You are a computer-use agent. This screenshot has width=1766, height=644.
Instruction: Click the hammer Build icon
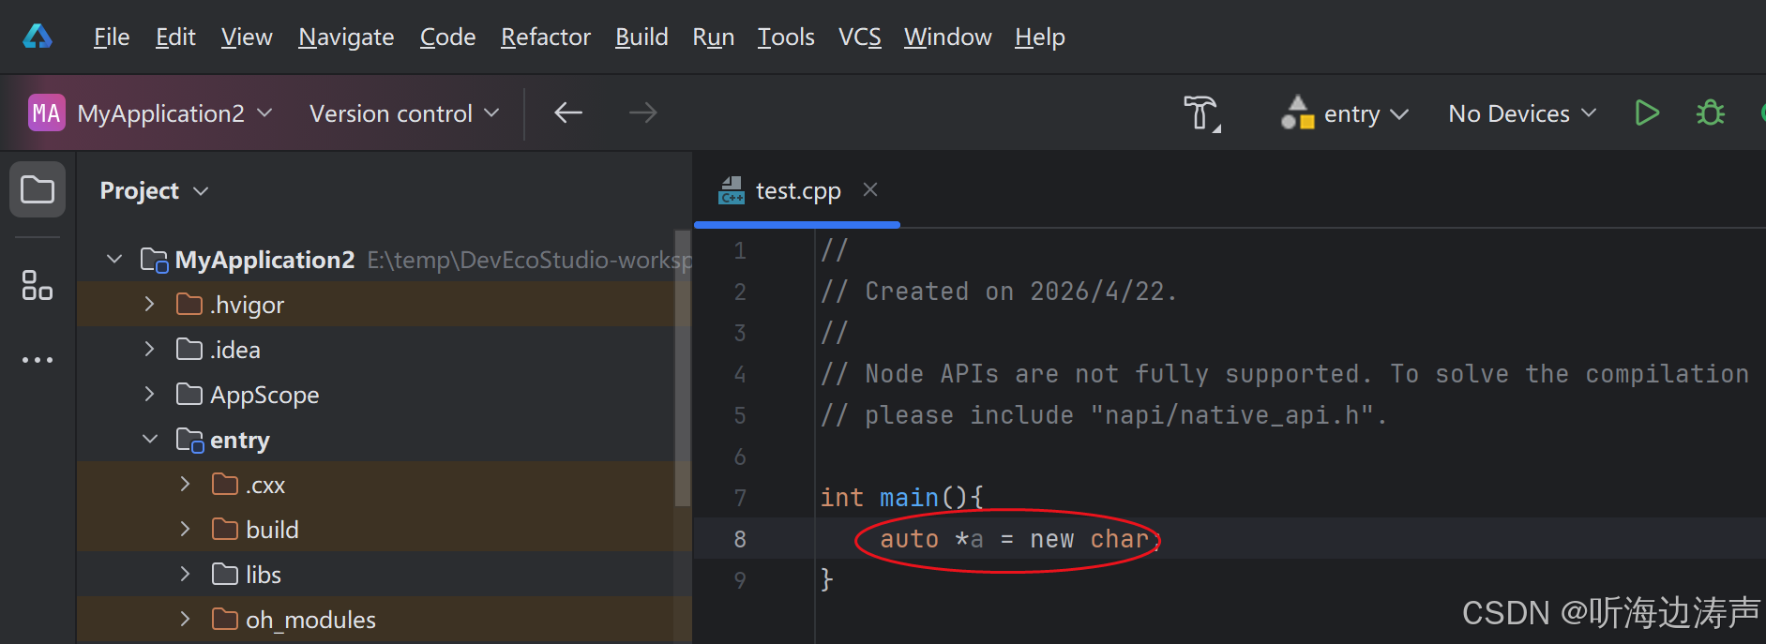point(1201,113)
